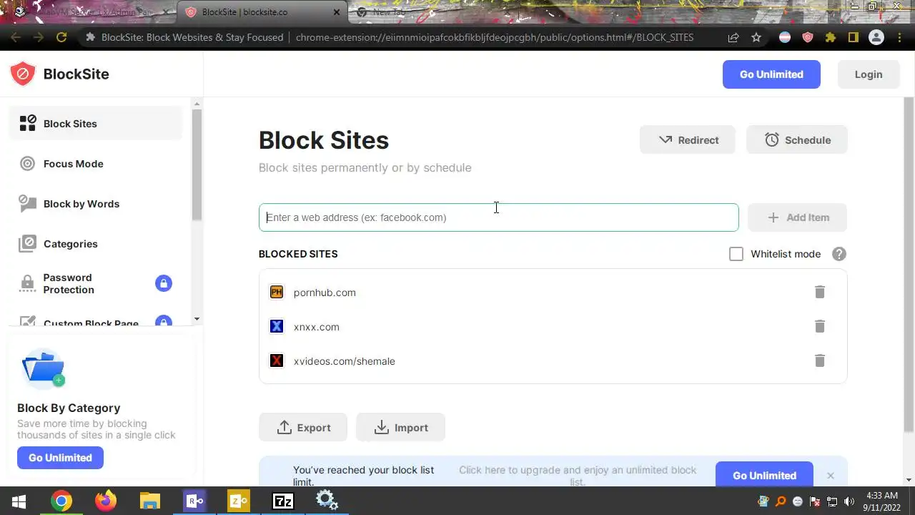Click the upgrade link text in banner
Image resolution: width=915 pixels, height=515 pixels.
pyautogui.click(x=578, y=476)
